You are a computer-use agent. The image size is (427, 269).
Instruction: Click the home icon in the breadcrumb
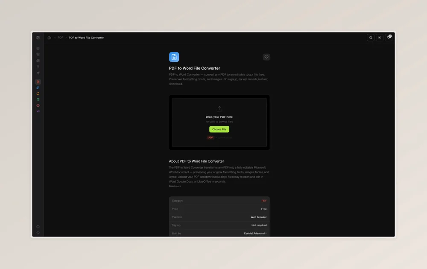(49, 38)
